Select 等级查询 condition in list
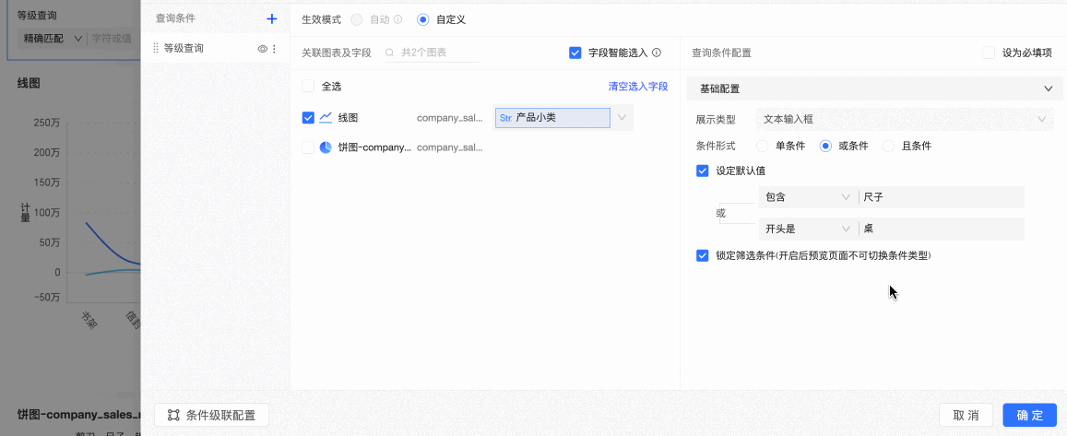The height and width of the screenshot is (436, 1067). (x=215, y=48)
